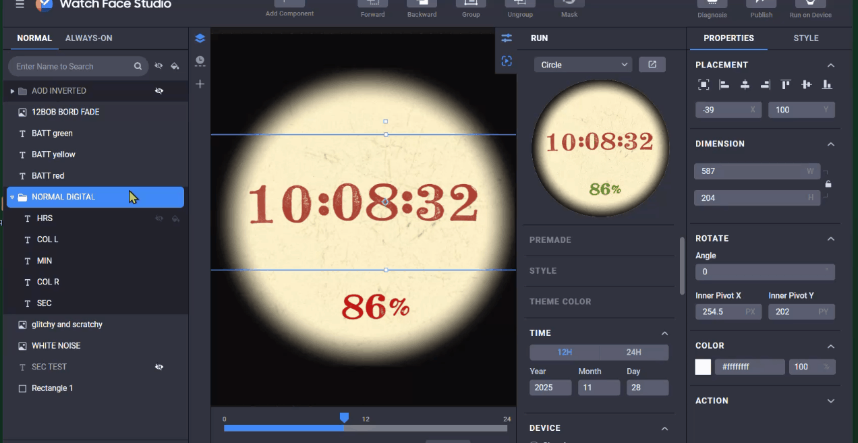Align selection to horizontal center
Screen dimensions: 858x443
[745, 85]
